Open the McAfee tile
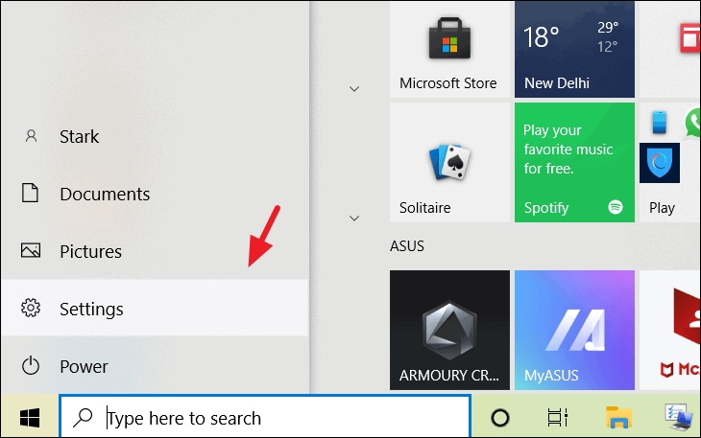The height and width of the screenshot is (438, 701). click(x=669, y=330)
